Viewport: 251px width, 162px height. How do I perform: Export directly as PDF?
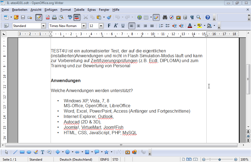(48, 17)
